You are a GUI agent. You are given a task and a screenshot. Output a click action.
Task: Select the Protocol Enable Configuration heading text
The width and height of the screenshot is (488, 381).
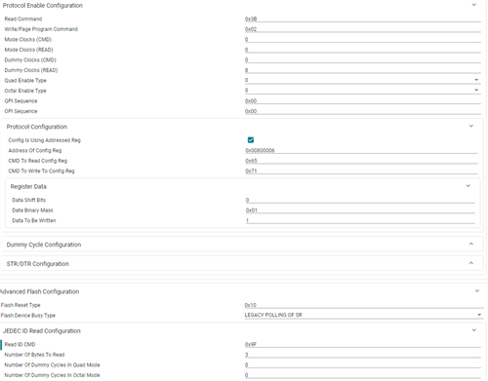[43, 6]
